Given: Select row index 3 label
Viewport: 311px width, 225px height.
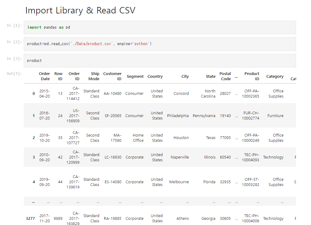Looking at the screenshot, I should pos(34,157).
